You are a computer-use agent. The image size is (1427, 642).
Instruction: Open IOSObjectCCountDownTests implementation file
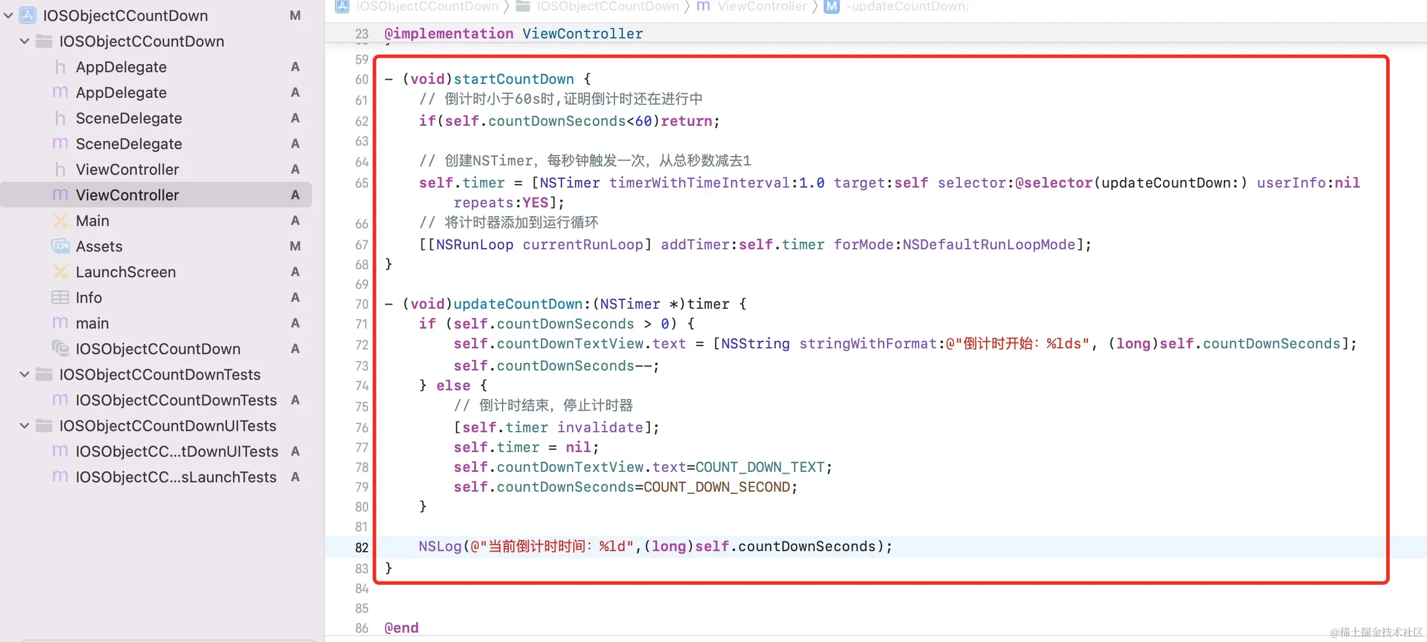pos(176,400)
